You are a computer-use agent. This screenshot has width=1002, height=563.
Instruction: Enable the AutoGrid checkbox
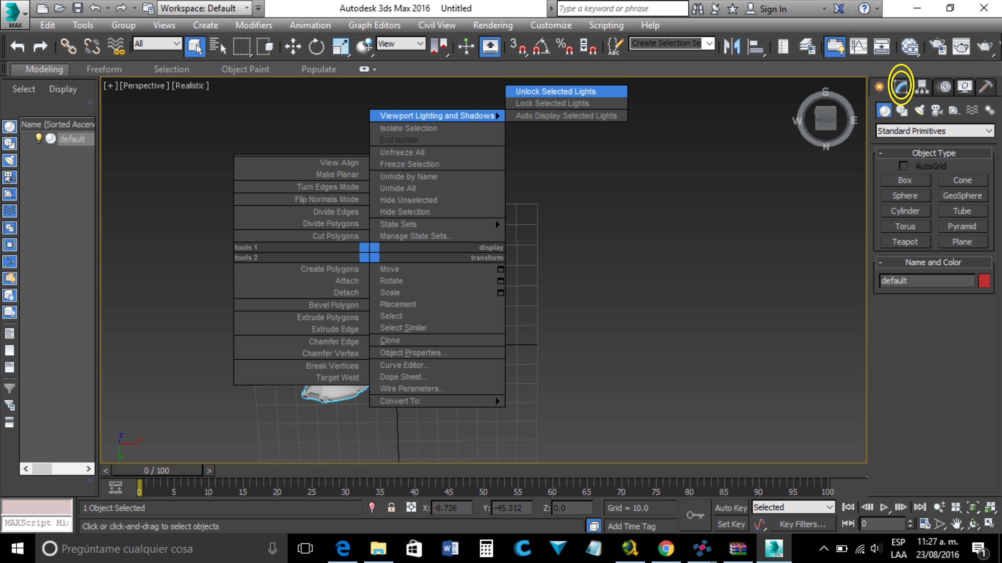coord(903,166)
